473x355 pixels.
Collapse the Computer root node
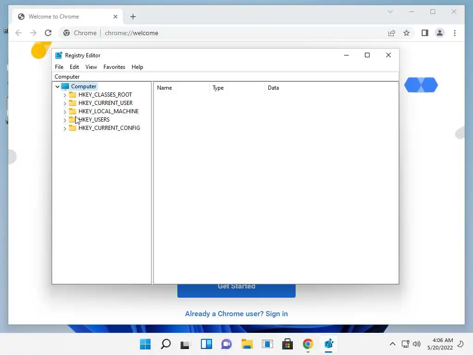(x=57, y=86)
